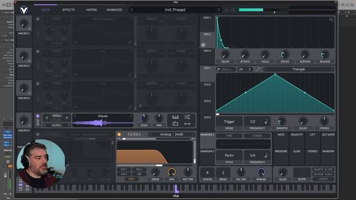The height and width of the screenshot is (200, 356).
Task: Go to previous preset with left arrow
Action: click(132, 10)
